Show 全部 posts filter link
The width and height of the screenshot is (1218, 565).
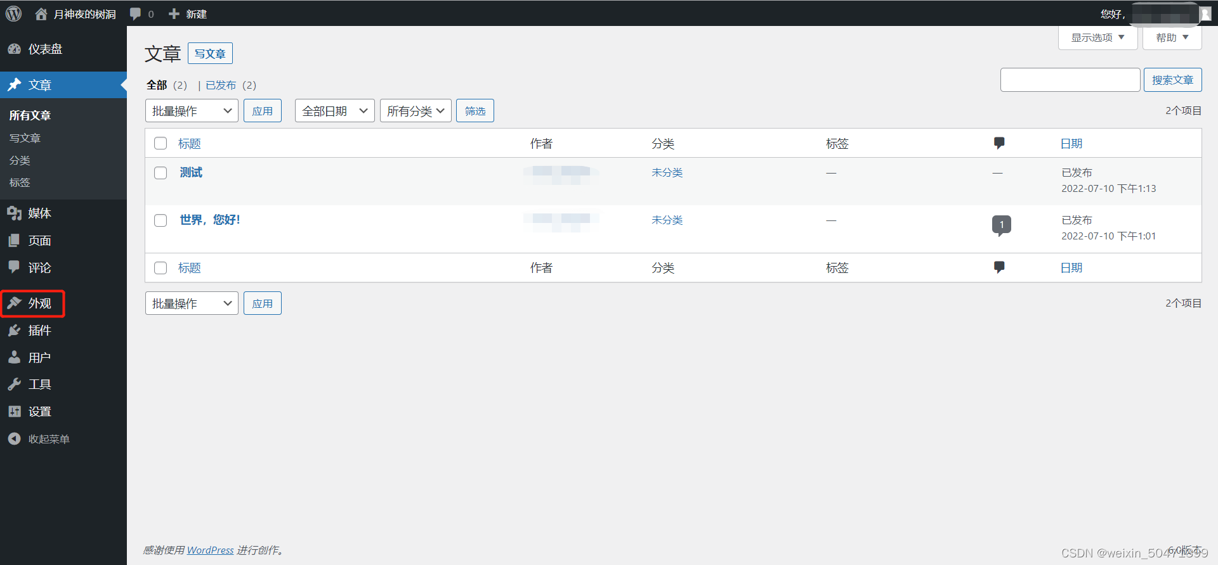pos(157,85)
